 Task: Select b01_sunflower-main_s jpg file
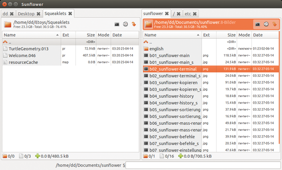(x=211, y=62)
